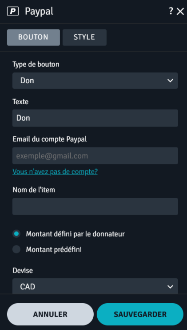Select Montant défini par le donnateur option

16,234
